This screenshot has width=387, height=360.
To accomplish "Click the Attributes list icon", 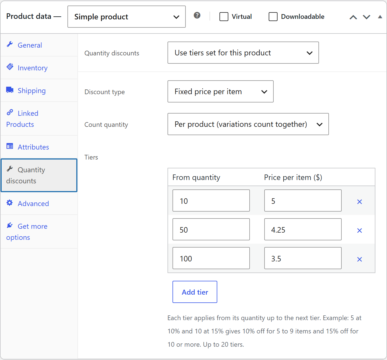I will [10, 146].
